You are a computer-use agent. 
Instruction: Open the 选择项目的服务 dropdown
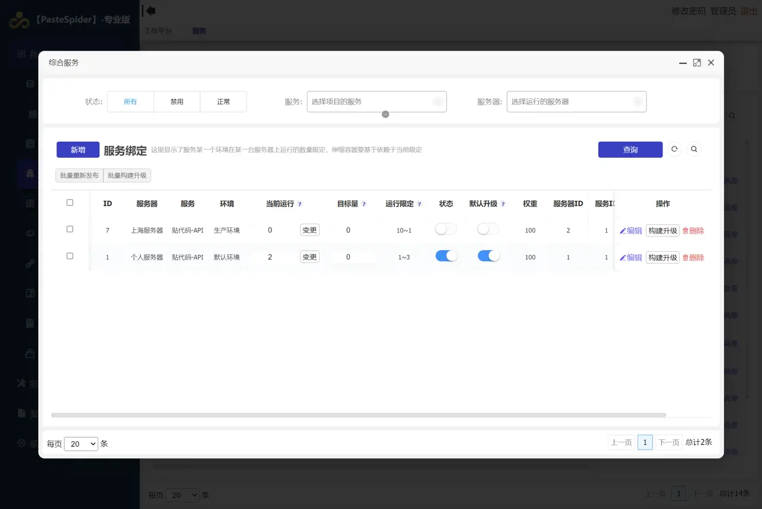377,102
